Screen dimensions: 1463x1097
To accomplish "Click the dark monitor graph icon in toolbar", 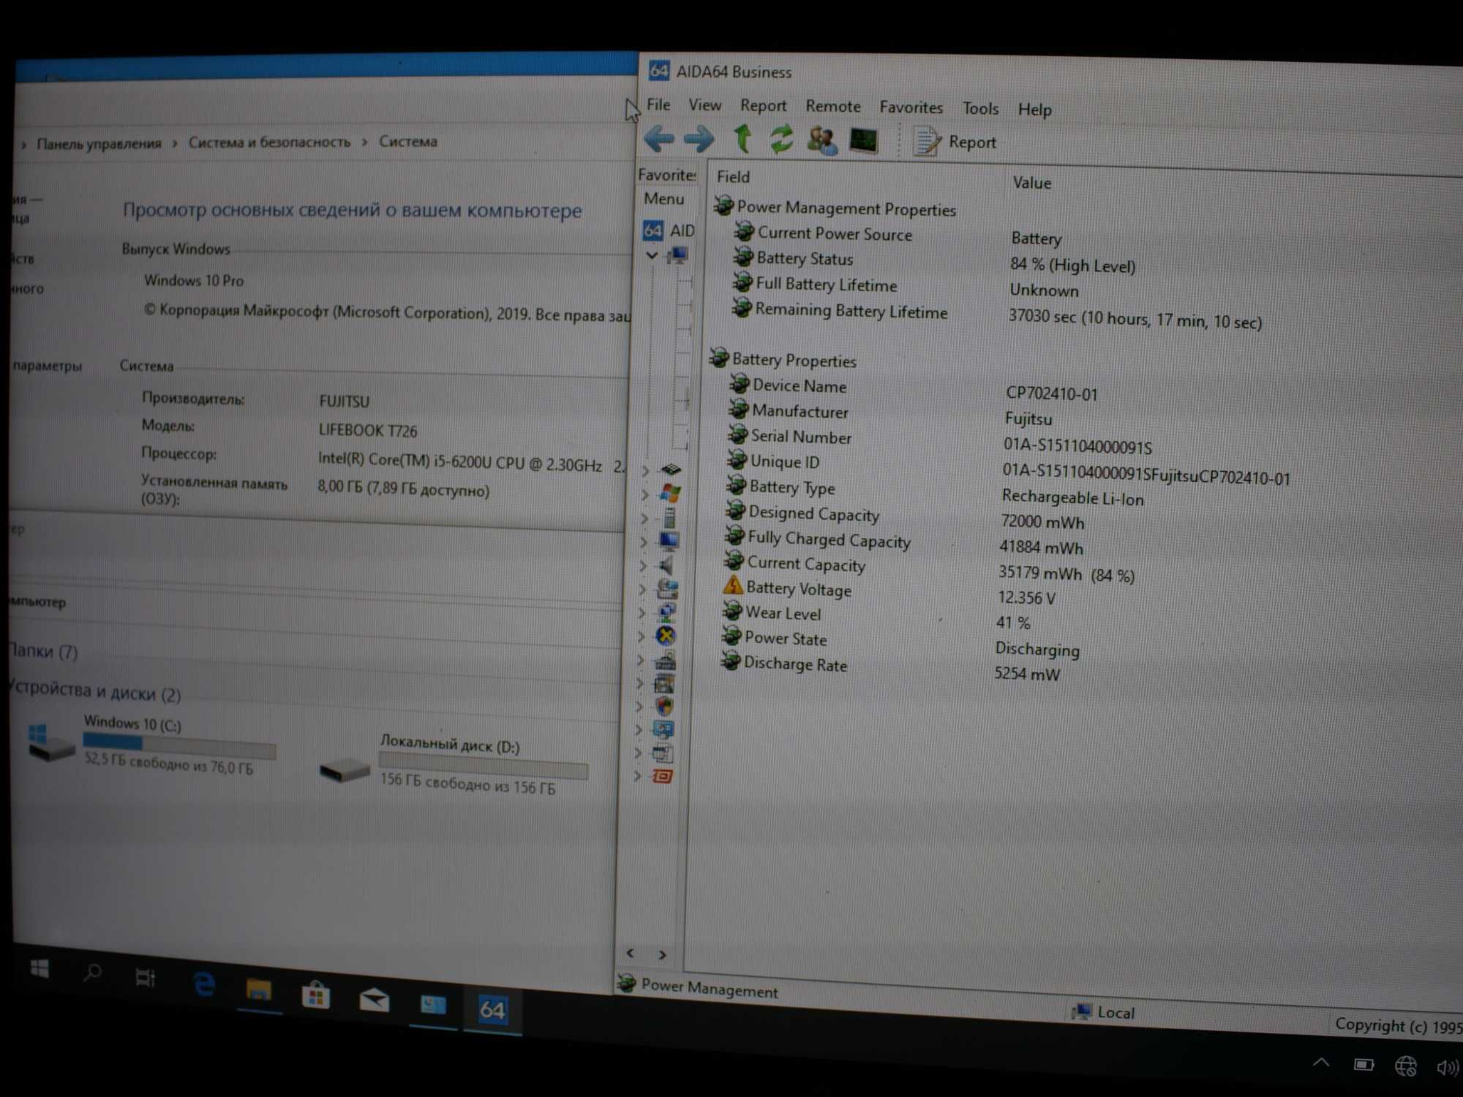I will click(x=863, y=140).
